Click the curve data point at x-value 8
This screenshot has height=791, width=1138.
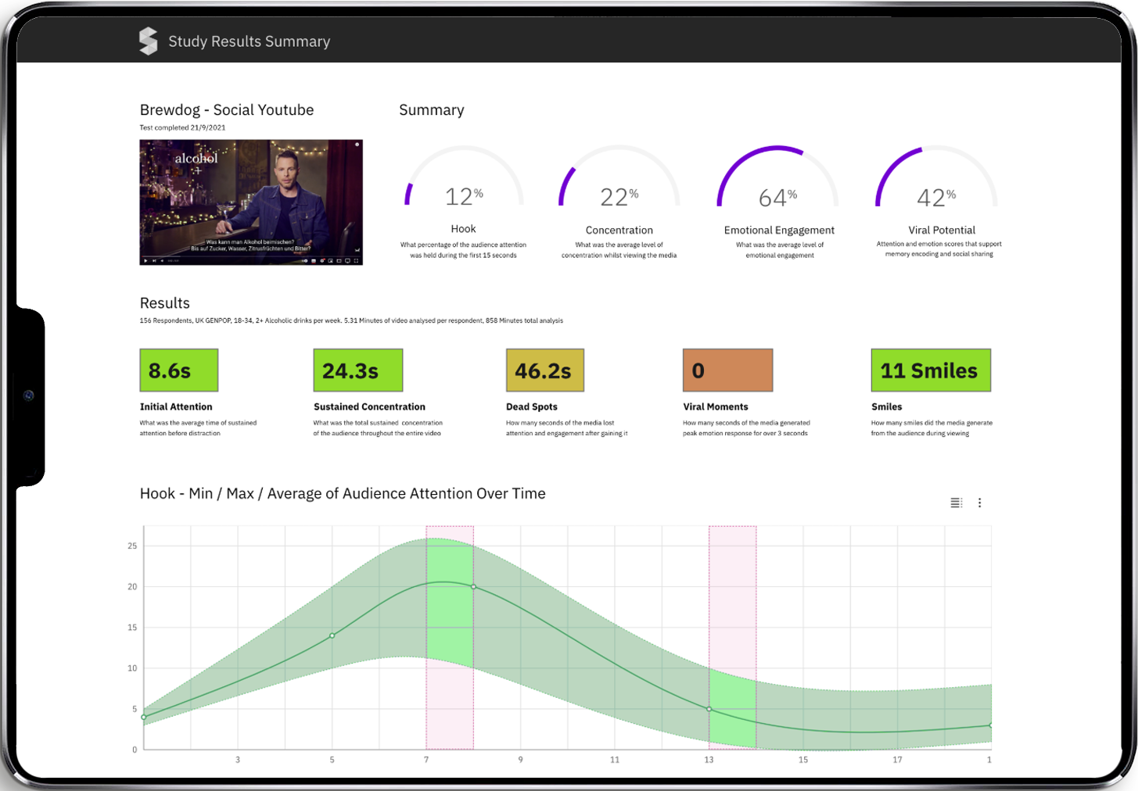pyautogui.click(x=473, y=586)
